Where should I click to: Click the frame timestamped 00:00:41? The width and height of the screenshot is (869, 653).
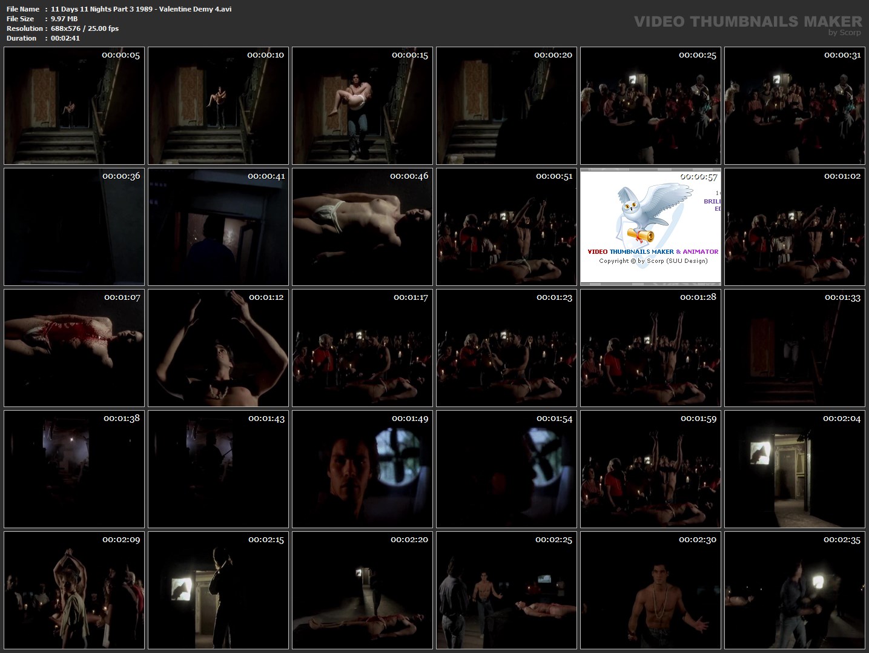tap(218, 227)
